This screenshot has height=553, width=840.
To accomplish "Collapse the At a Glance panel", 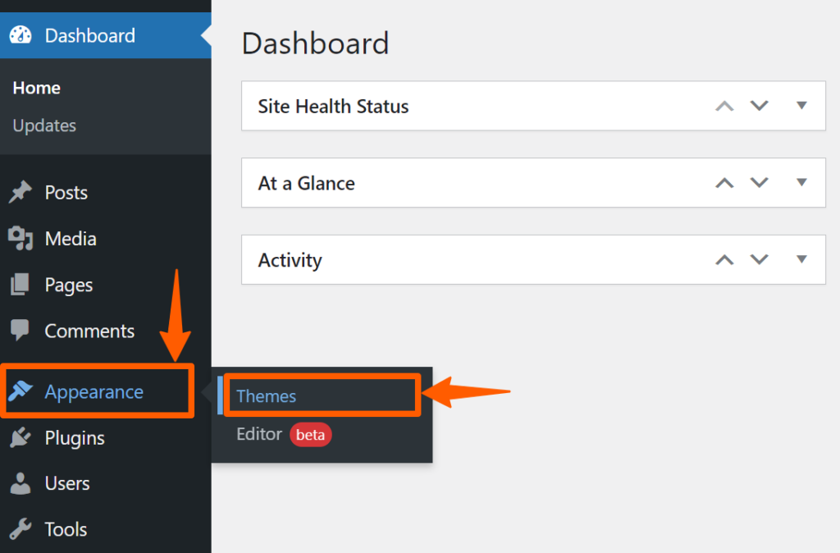I will coord(801,183).
